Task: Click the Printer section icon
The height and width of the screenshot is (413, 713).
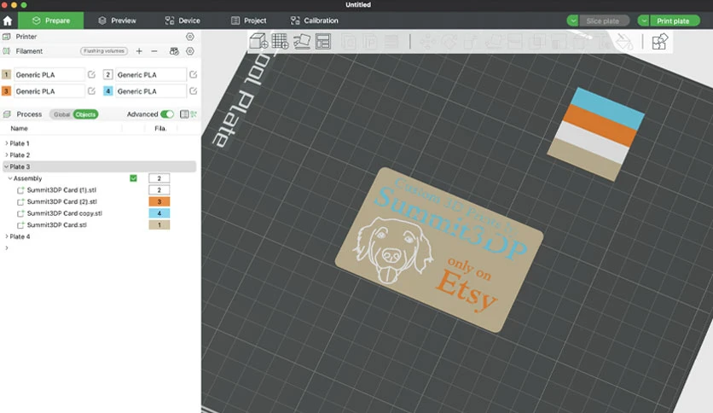Action: click(x=6, y=37)
